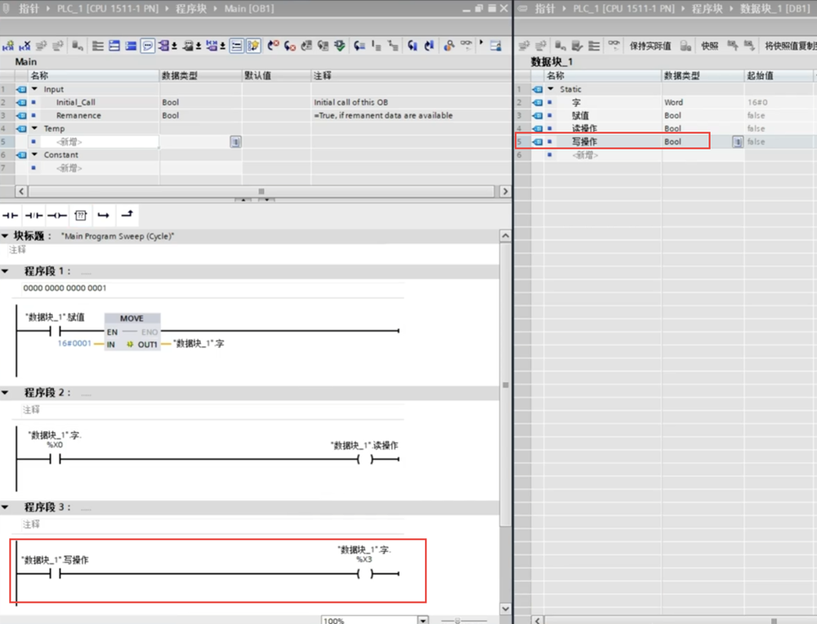Viewport: 817px width, 624px height.
Task: Insert an empty box instruction
Action: point(81,216)
